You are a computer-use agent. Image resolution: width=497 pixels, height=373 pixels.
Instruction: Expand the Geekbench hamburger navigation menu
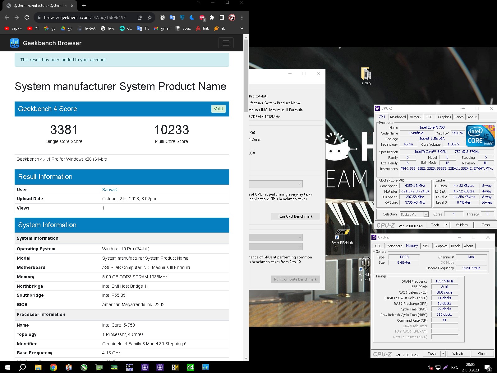226,43
